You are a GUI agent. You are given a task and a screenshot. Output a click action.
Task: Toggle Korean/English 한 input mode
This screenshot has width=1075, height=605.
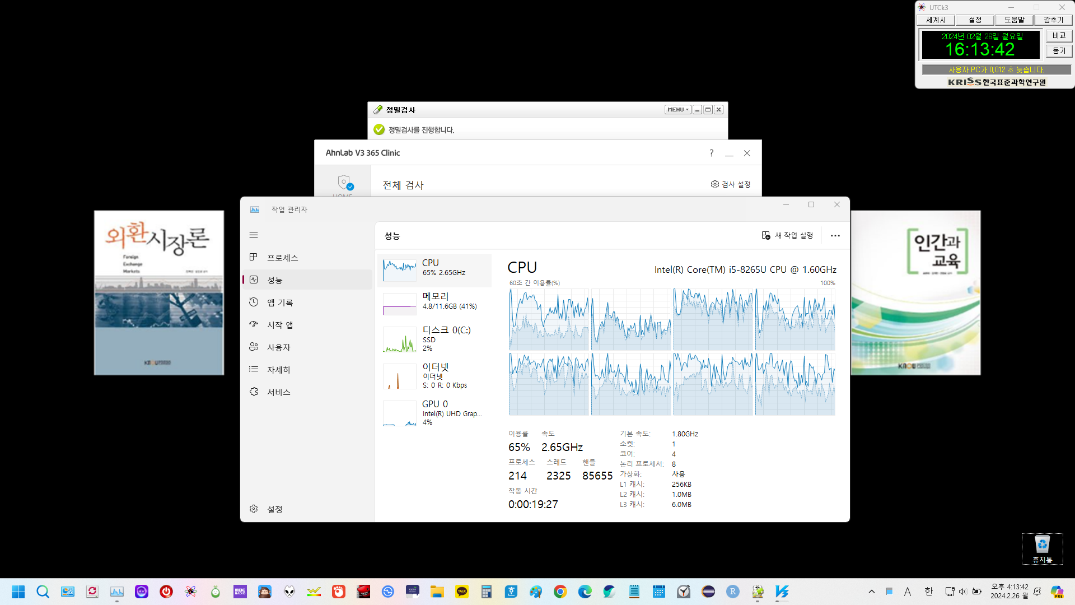click(929, 592)
